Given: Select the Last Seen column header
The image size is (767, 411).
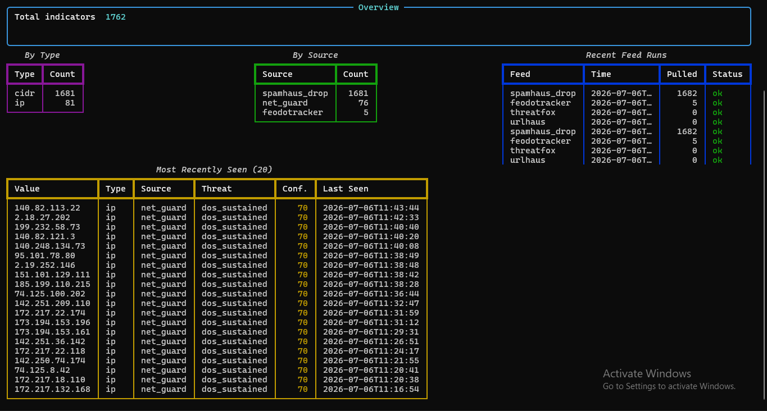Looking at the screenshot, I should coord(346,189).
